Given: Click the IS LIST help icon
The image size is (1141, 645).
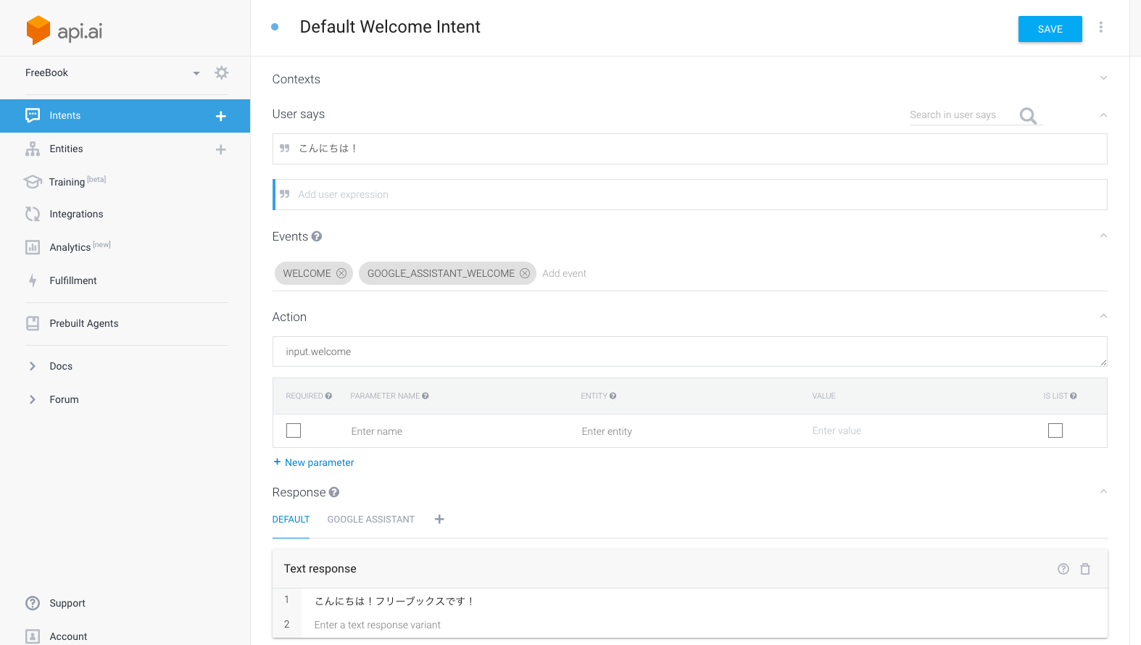Looking at the screenshot, I should coord(1074,396).
